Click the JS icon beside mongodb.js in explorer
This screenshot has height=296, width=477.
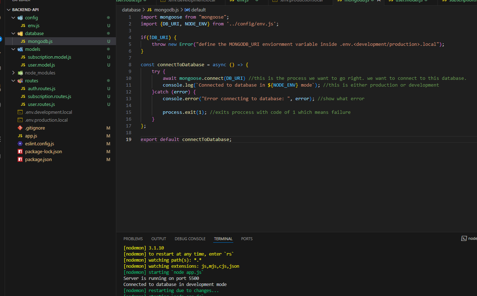coord(23,41)
